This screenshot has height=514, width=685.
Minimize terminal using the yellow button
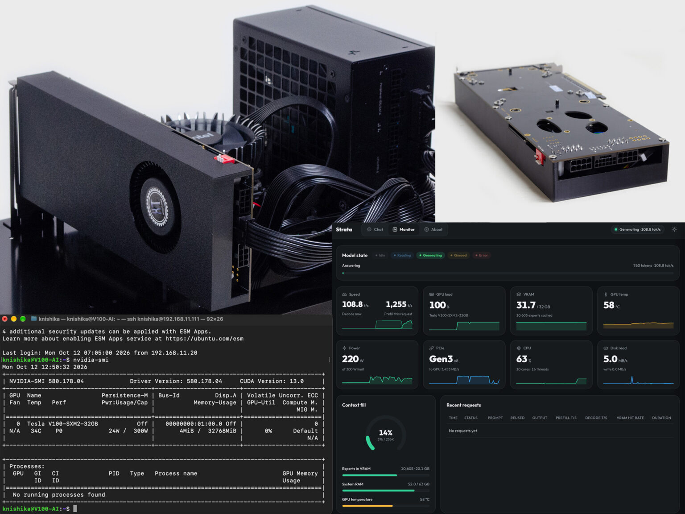coord(14,319)
